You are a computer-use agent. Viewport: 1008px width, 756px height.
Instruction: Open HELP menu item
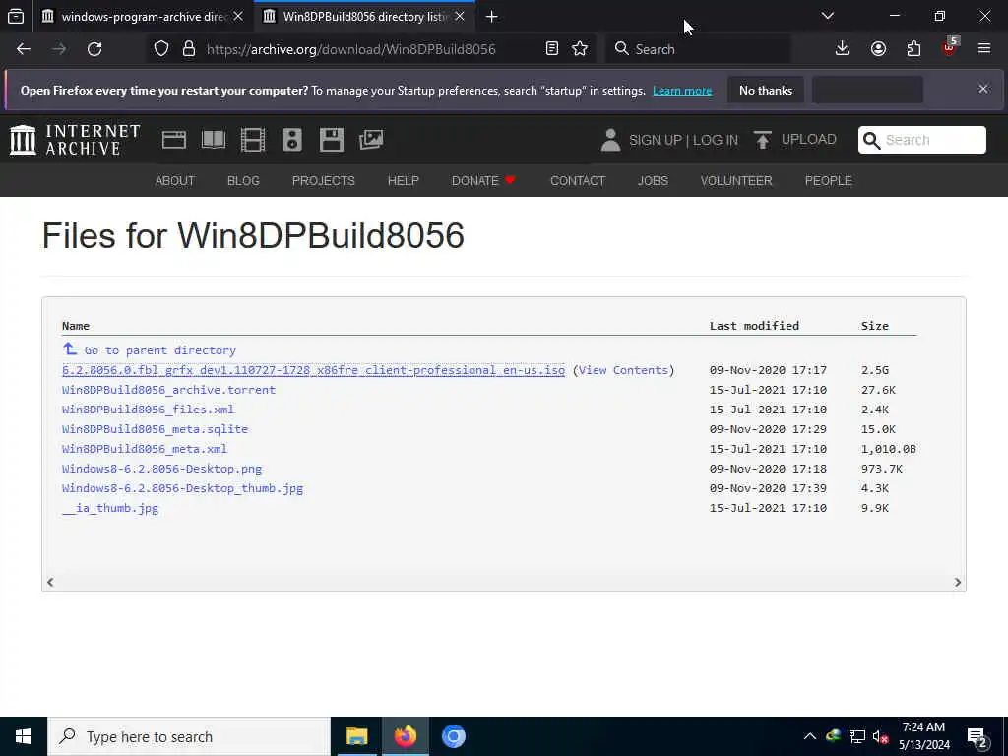pyautogui.click(x=403, y=181)
